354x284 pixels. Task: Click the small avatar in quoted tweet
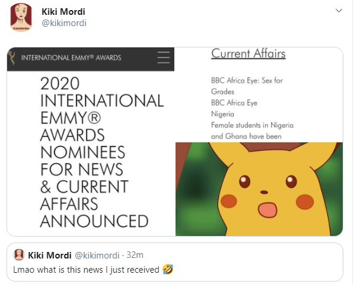coord(19,255)
